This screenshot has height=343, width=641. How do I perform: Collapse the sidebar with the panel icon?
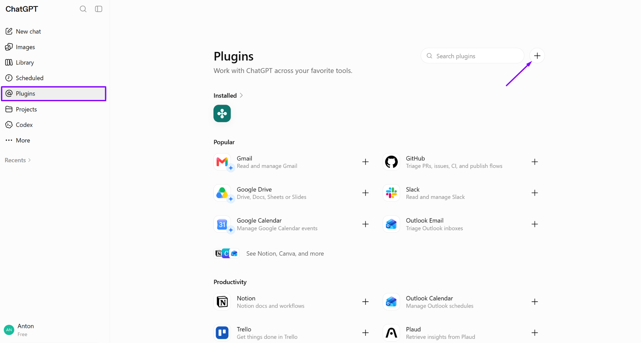99,9
